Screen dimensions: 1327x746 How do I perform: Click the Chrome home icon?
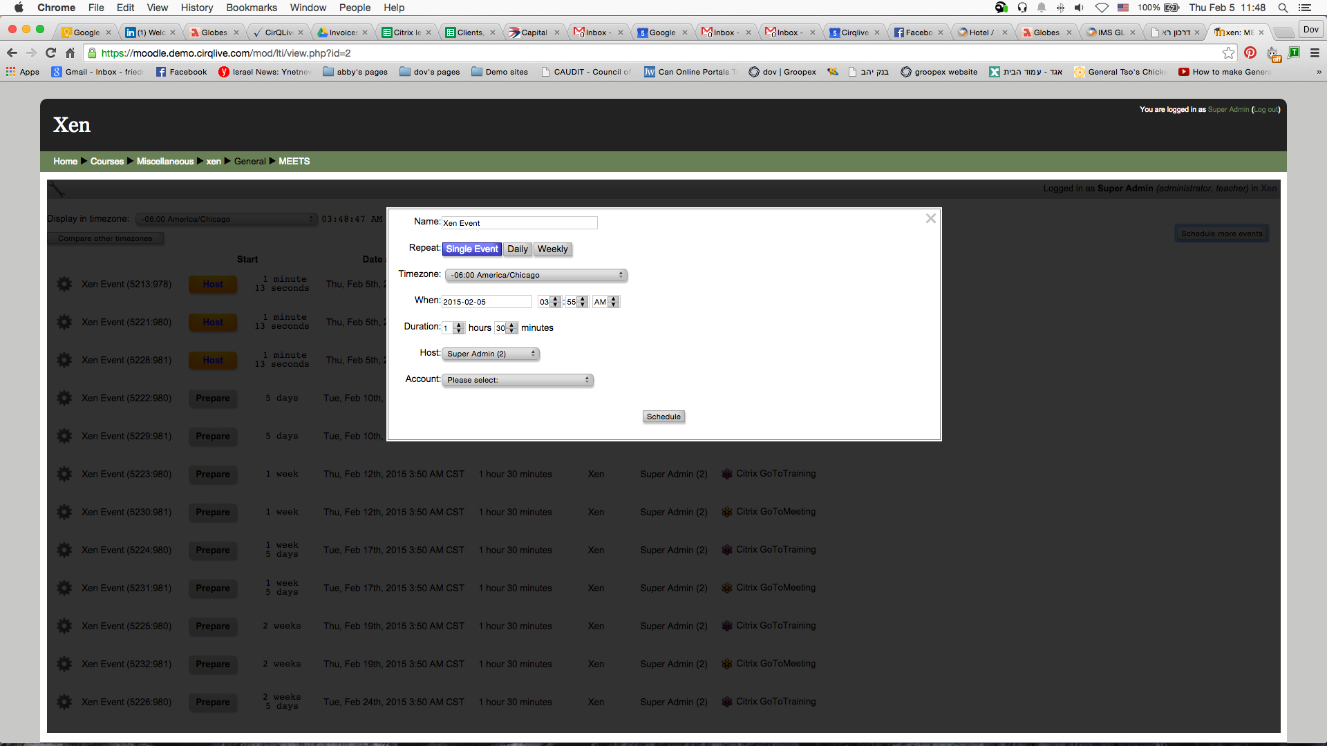point(70,52)
